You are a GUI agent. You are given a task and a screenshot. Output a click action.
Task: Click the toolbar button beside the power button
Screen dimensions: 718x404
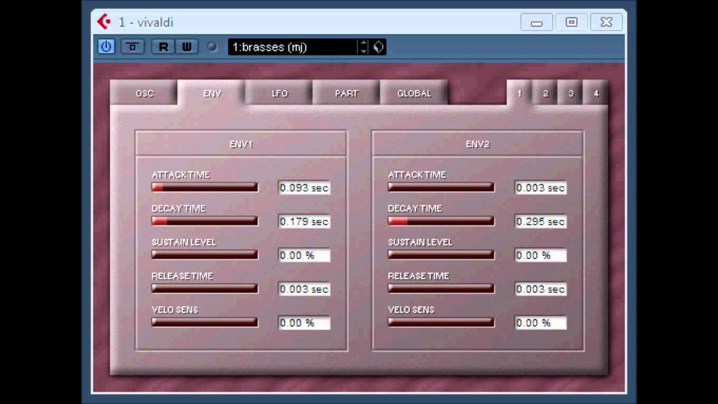tap(132, 47)
